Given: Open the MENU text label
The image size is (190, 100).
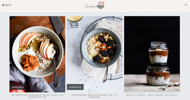Looking at the screenshot, I should 8,5.
